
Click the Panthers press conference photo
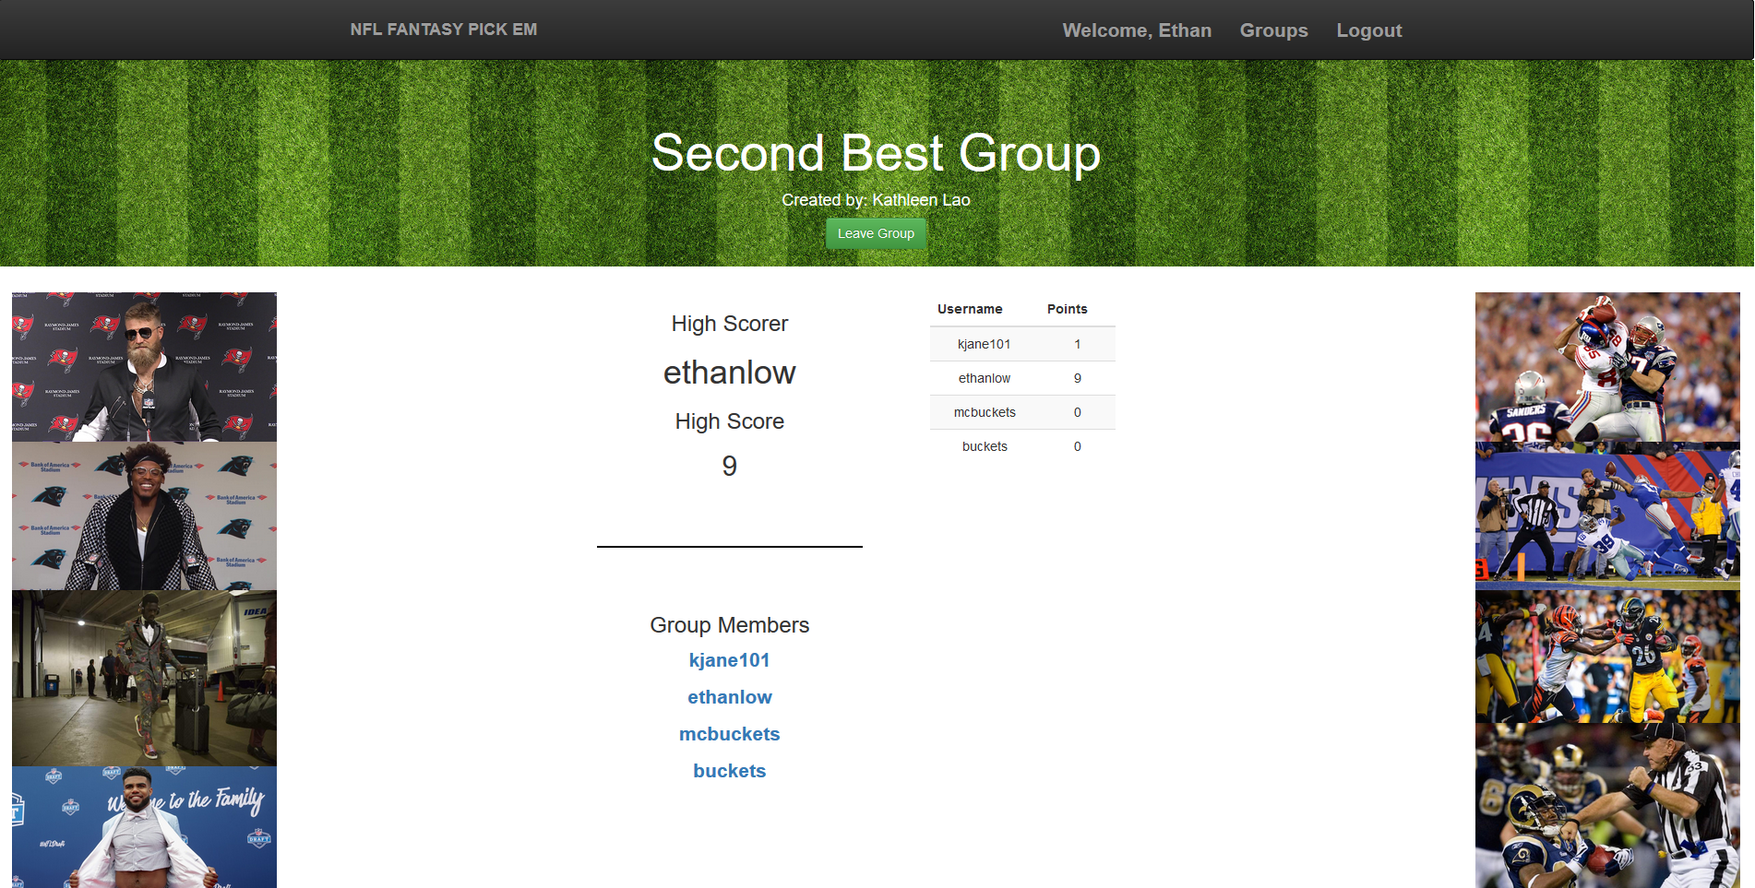pyautogui.click(x=144, y=515)
